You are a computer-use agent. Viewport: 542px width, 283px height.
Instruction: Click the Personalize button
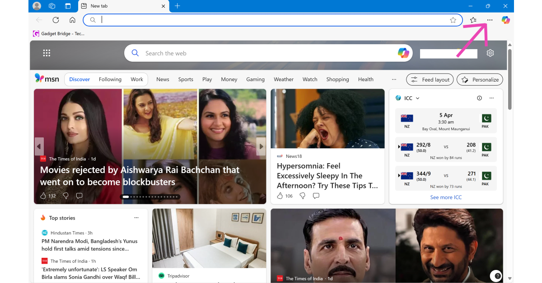480,79
